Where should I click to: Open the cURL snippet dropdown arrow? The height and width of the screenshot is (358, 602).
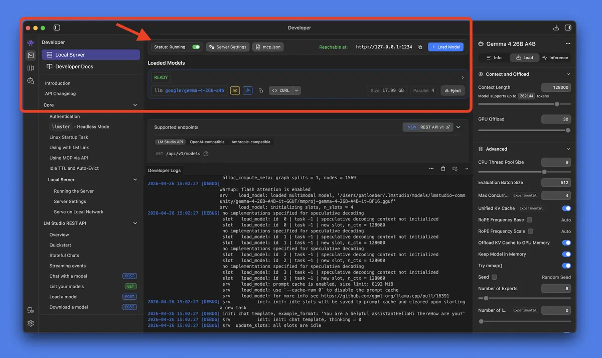click(297, 90)
